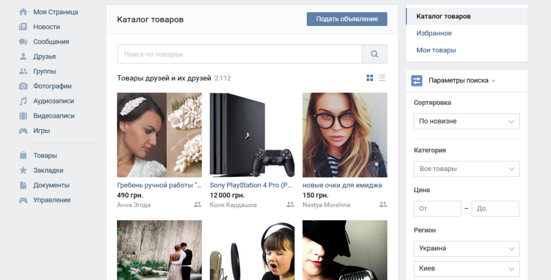
Task: Click the home icon beside Моя Страница
Action: pos(23,12)
